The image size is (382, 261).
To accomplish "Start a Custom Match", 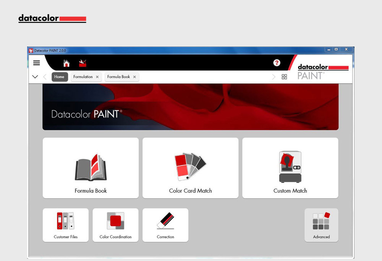I will [x=290, y=168].
